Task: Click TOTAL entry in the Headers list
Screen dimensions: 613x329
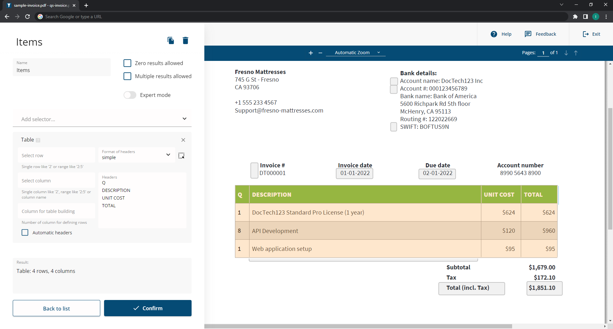Action: coord(109,206)
